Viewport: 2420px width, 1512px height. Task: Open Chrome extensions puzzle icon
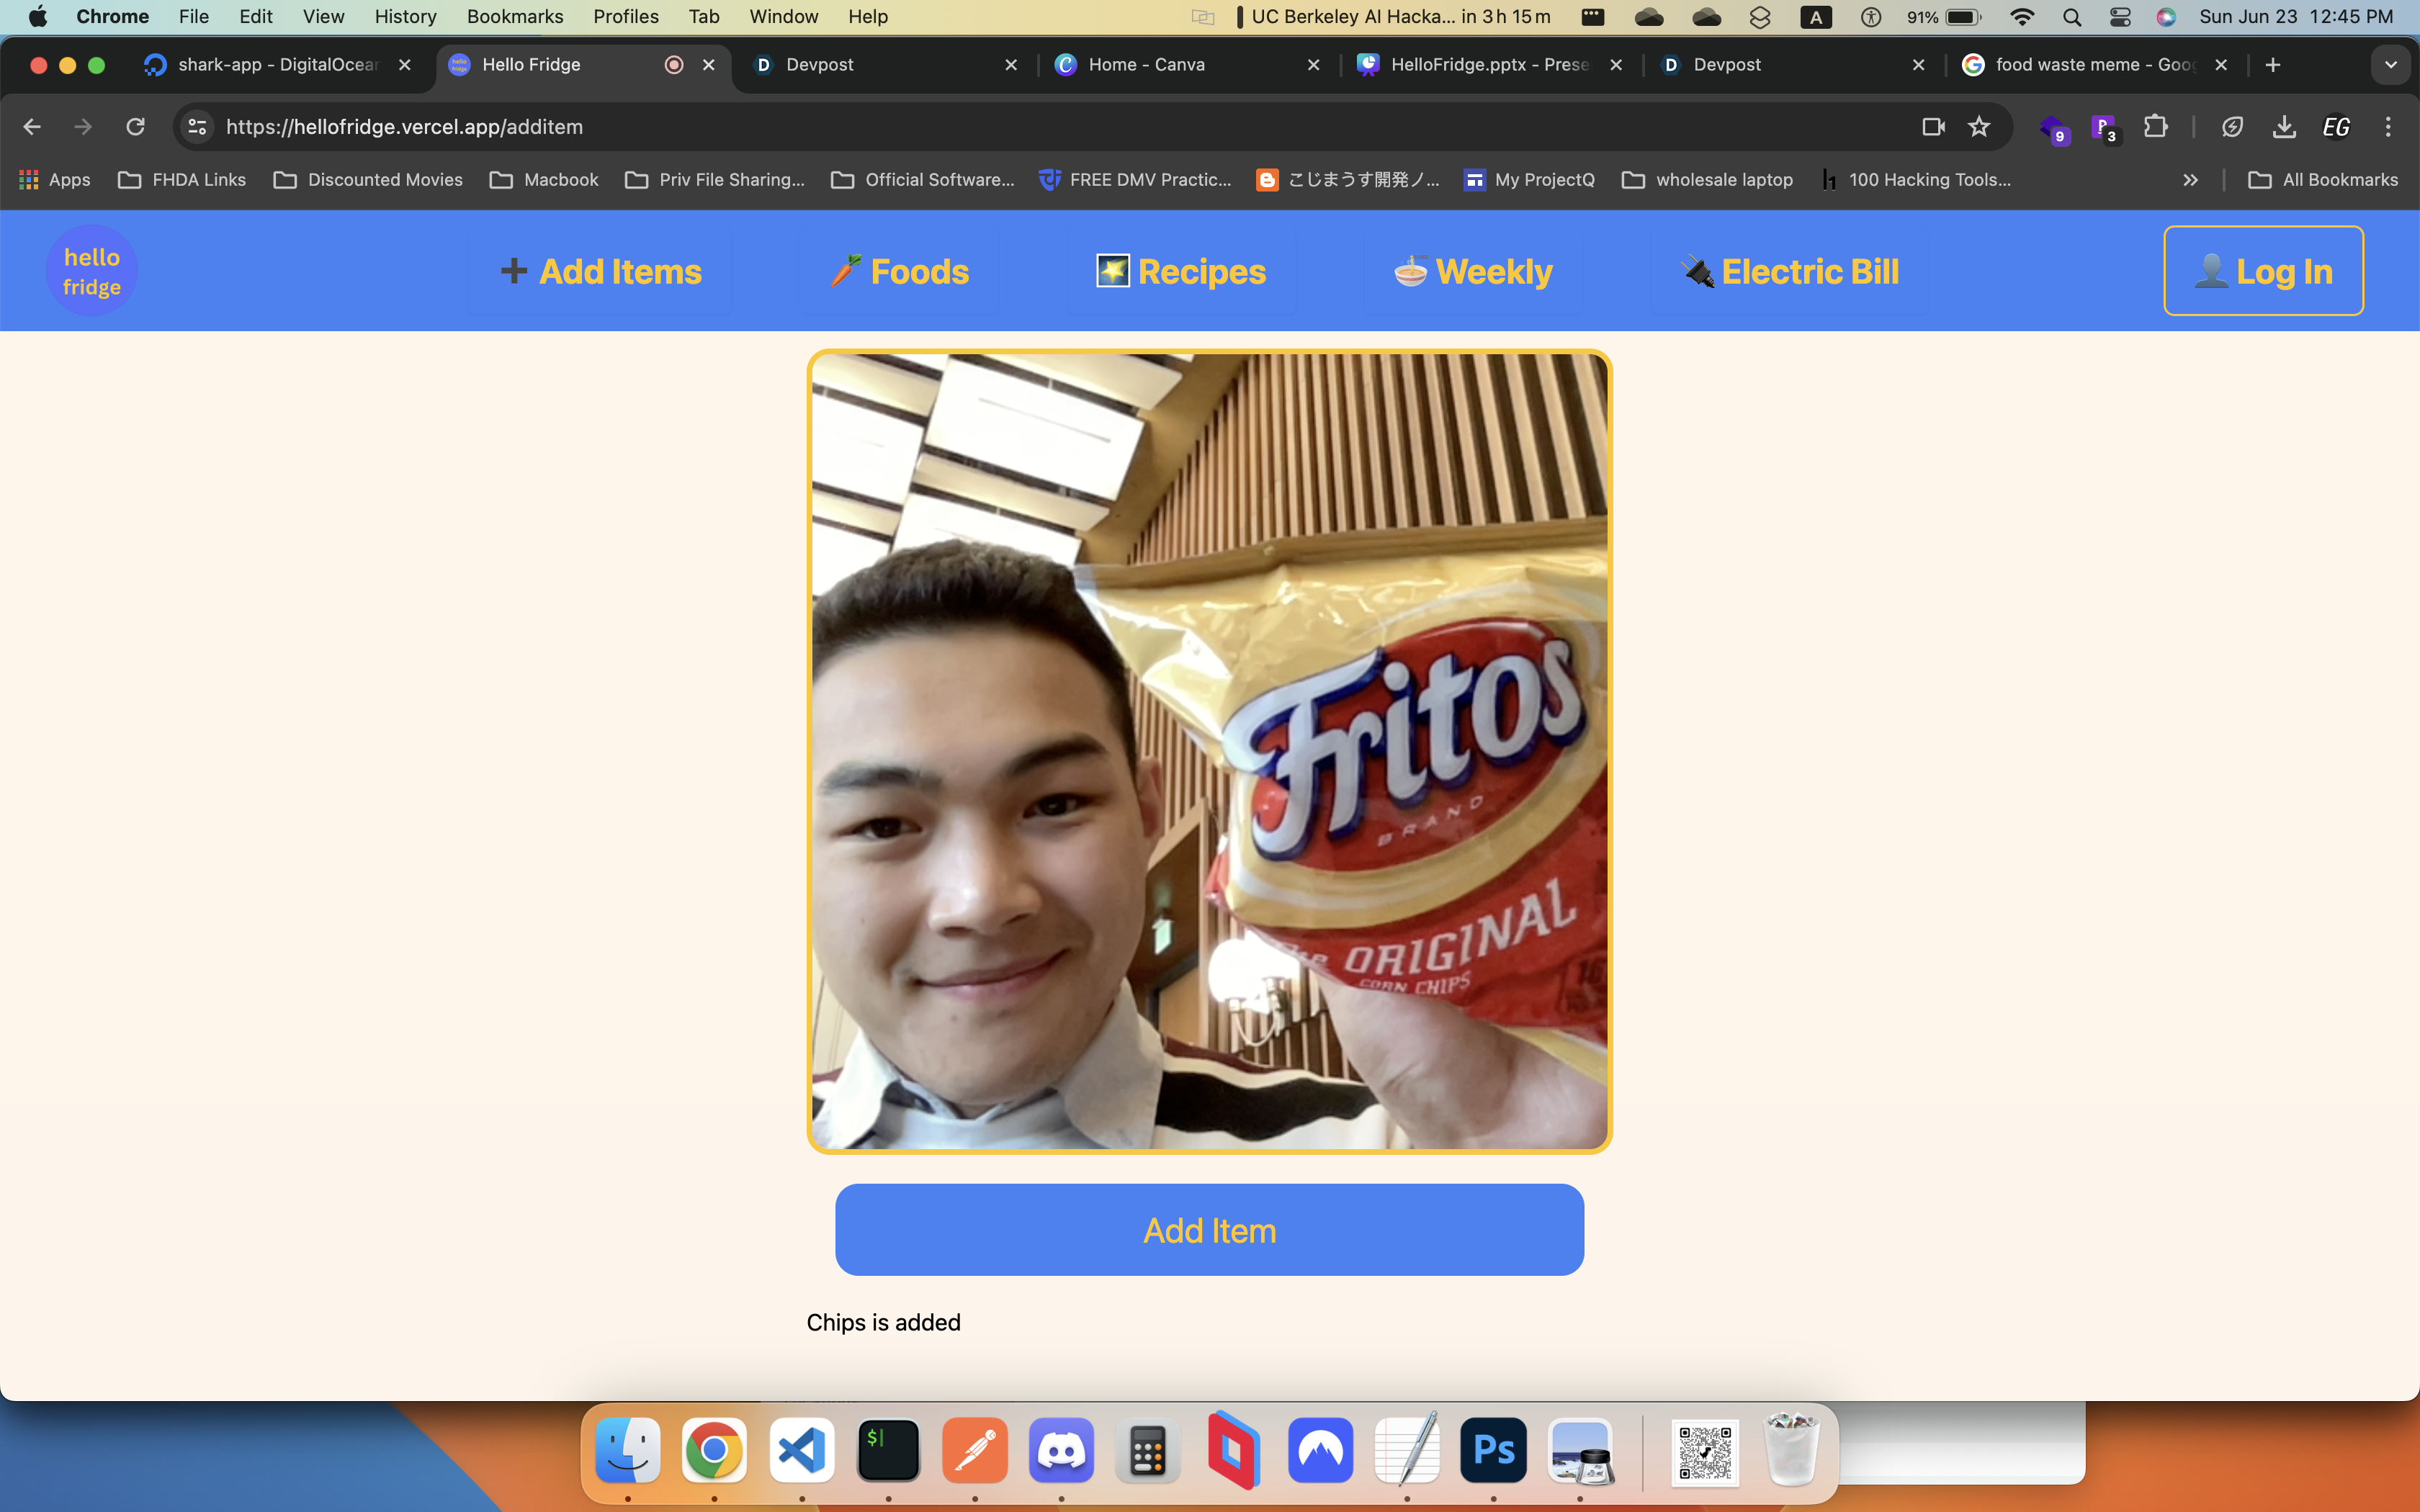click(2155, 127)
